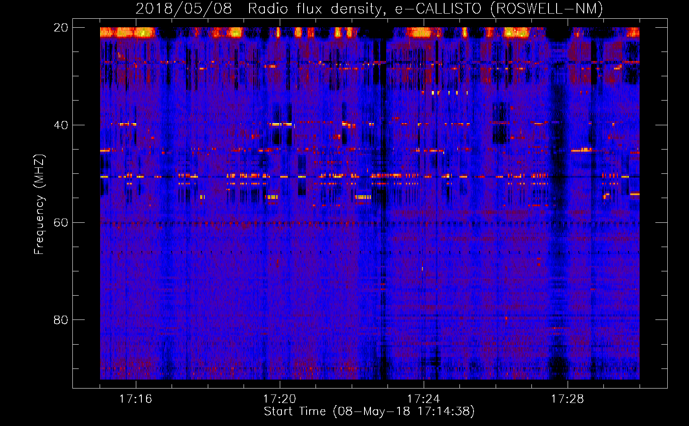Click the 20 MHz frequency tick label
Screen dimensions: 689x426
pos(60,28)
